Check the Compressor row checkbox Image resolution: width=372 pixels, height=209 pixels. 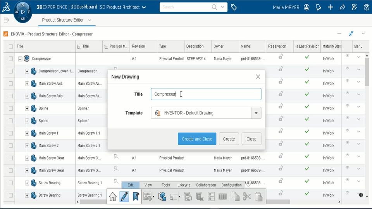[x=11, y=58]
